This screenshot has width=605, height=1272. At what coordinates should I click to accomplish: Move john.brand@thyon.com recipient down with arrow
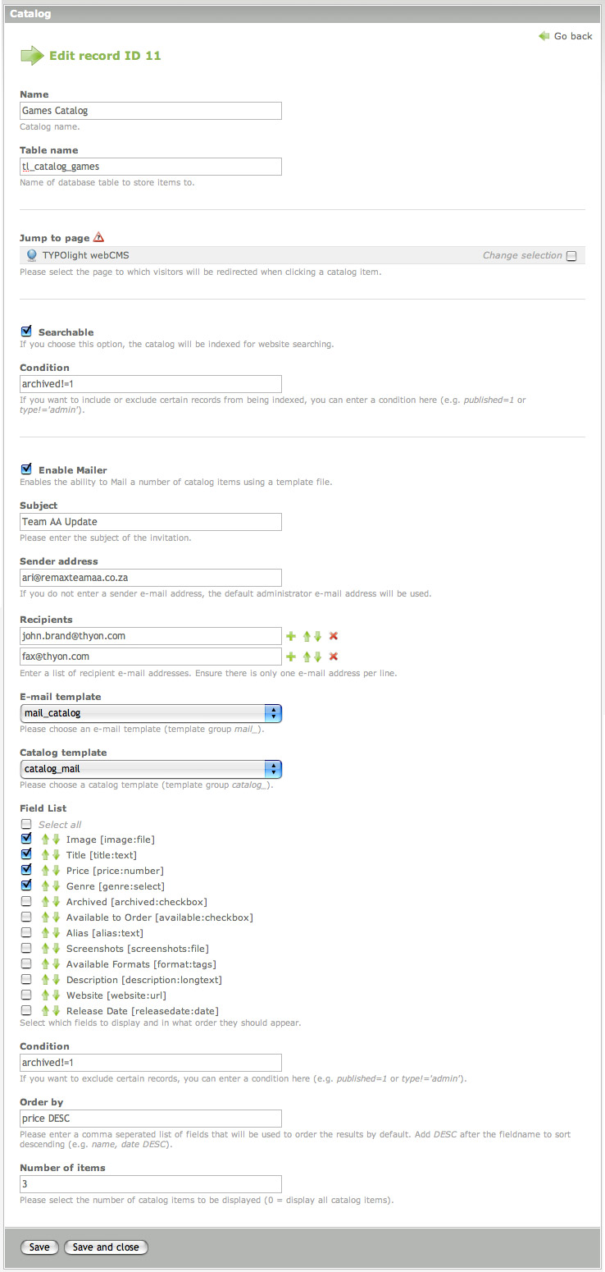(x=317, y=636)
